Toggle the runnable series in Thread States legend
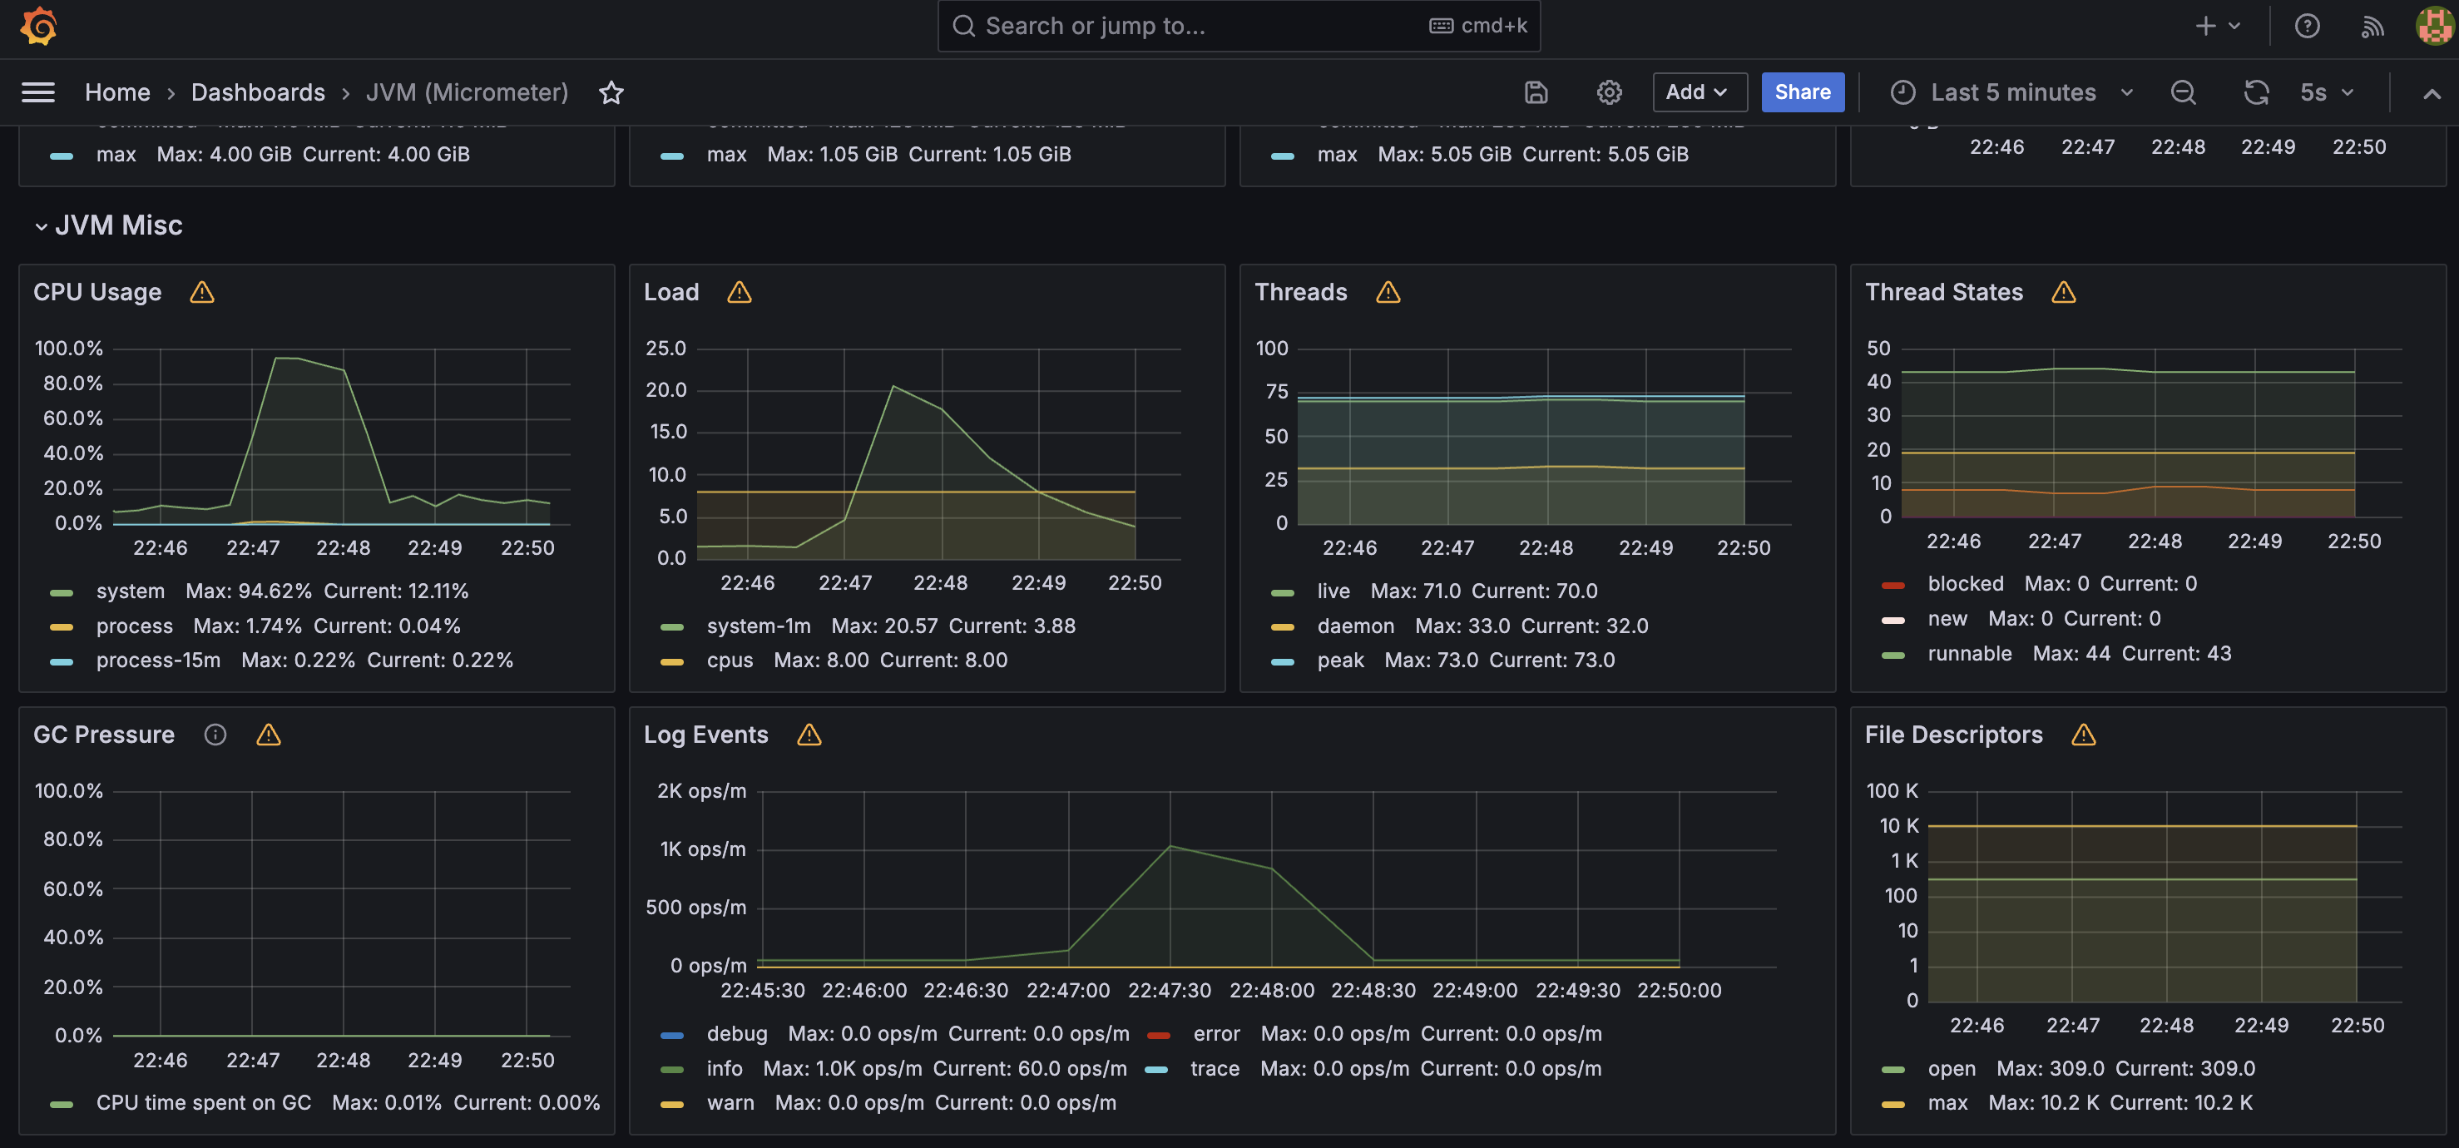Screen dimensions: 2459x1148 (x=1968, y=654)
